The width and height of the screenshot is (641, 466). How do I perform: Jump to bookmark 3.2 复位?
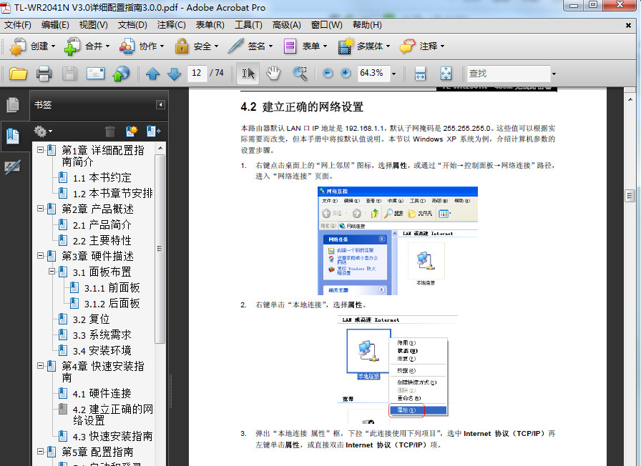tap(91, 319)
